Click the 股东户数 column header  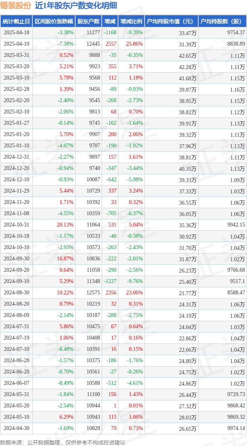click(88, 21)
